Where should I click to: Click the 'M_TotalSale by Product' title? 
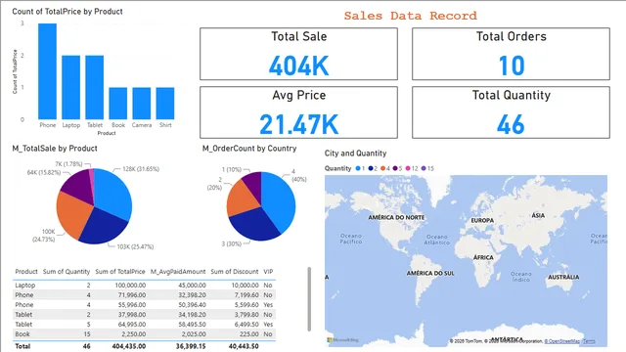pyautogui.click(x=55, y=149)
